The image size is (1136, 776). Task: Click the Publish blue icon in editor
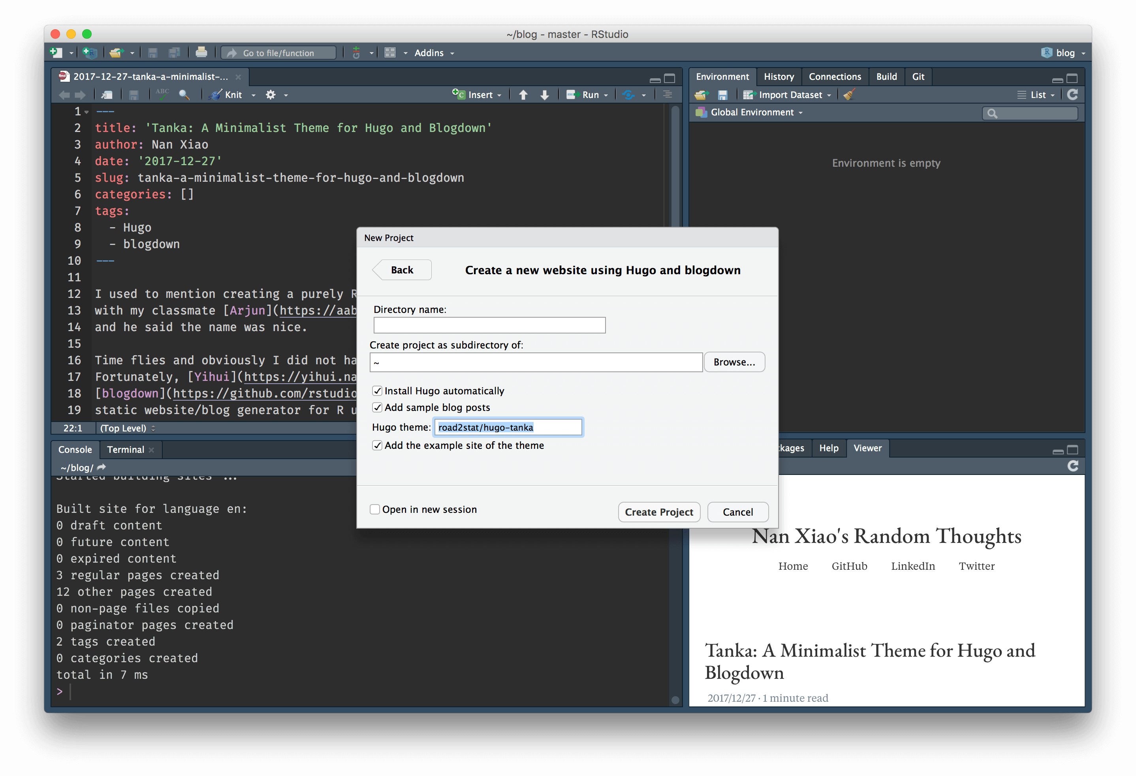point(628,95)
